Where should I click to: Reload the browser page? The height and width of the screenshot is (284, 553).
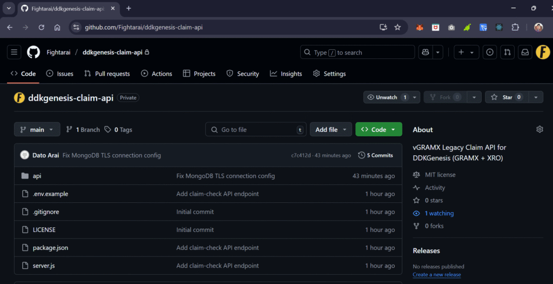click(41, 27)
